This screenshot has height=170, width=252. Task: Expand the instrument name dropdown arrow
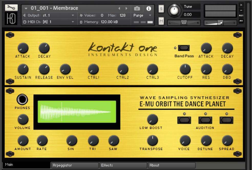point(26,8)
